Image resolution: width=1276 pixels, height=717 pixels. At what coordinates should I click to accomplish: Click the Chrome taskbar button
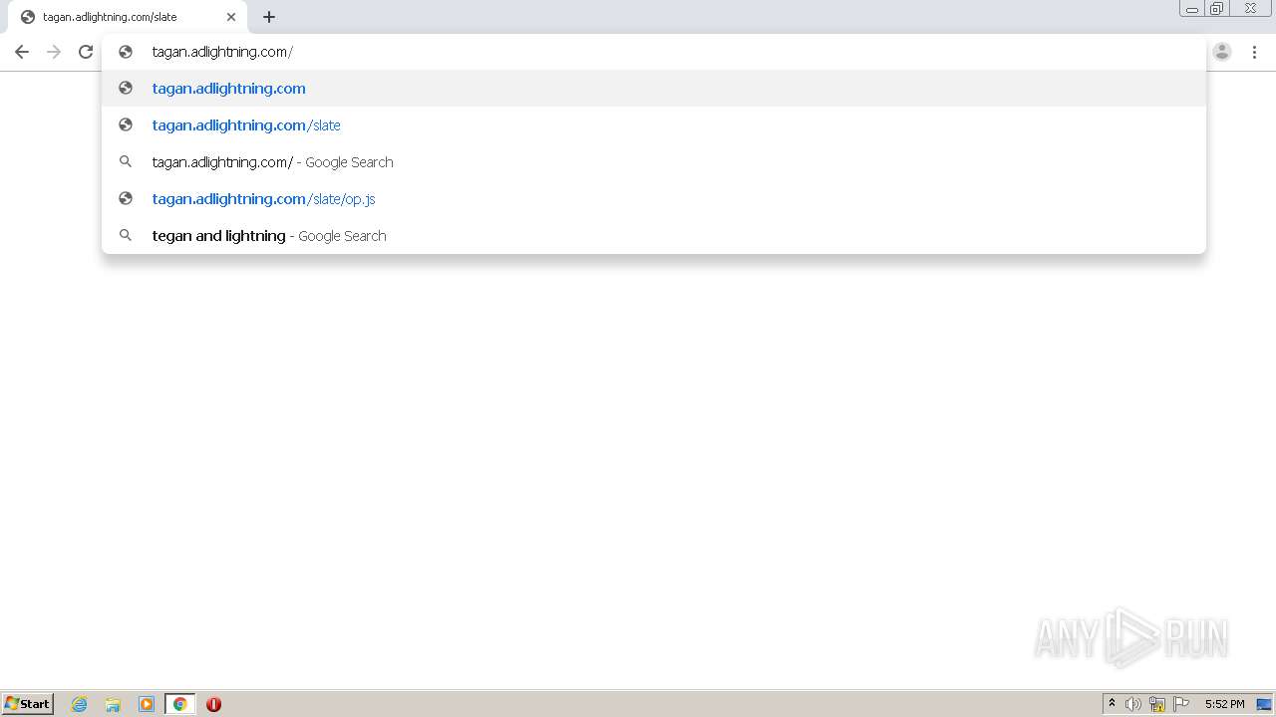(179, 704)
